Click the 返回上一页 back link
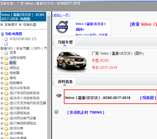The image size is (157, 139). pos(61,15)
